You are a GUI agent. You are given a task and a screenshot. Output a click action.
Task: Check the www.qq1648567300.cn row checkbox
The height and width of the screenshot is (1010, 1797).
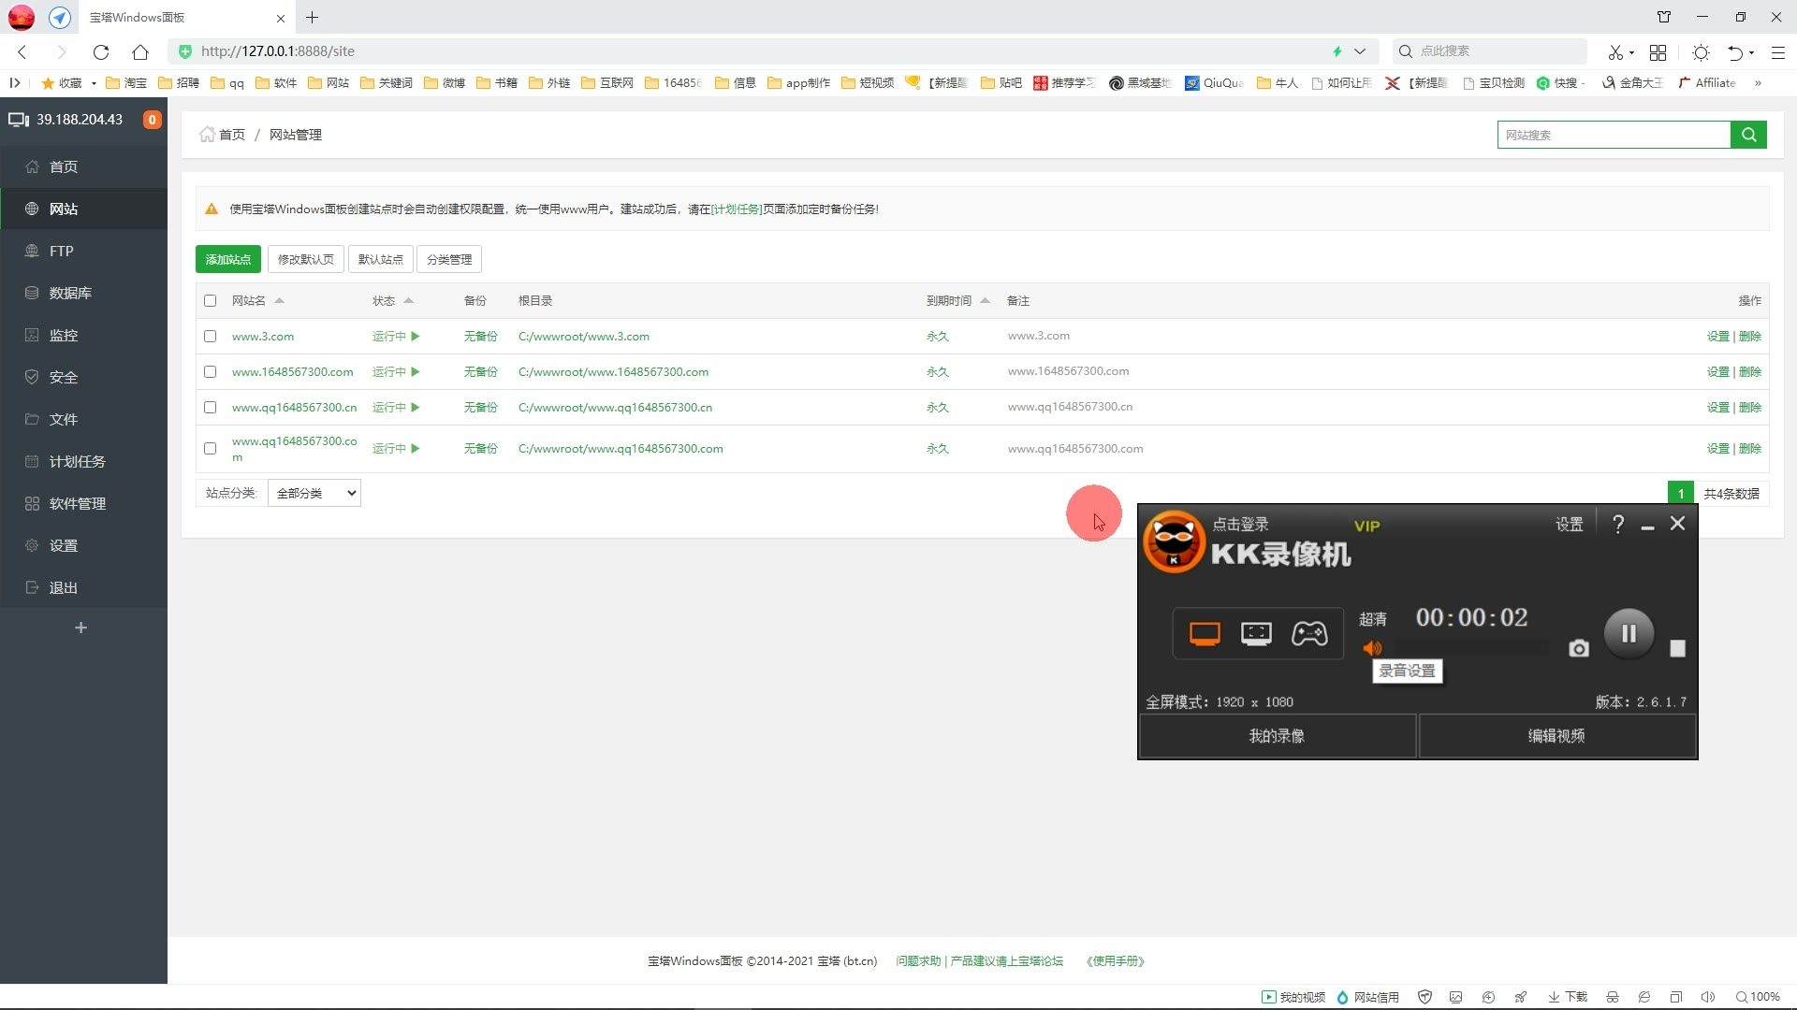pos(210,407)
